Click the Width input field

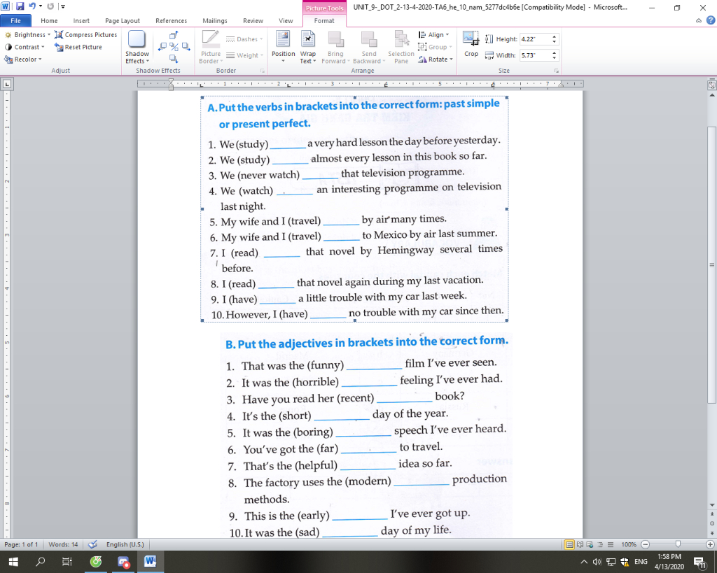pyautogui.click(x=535, y=55)
